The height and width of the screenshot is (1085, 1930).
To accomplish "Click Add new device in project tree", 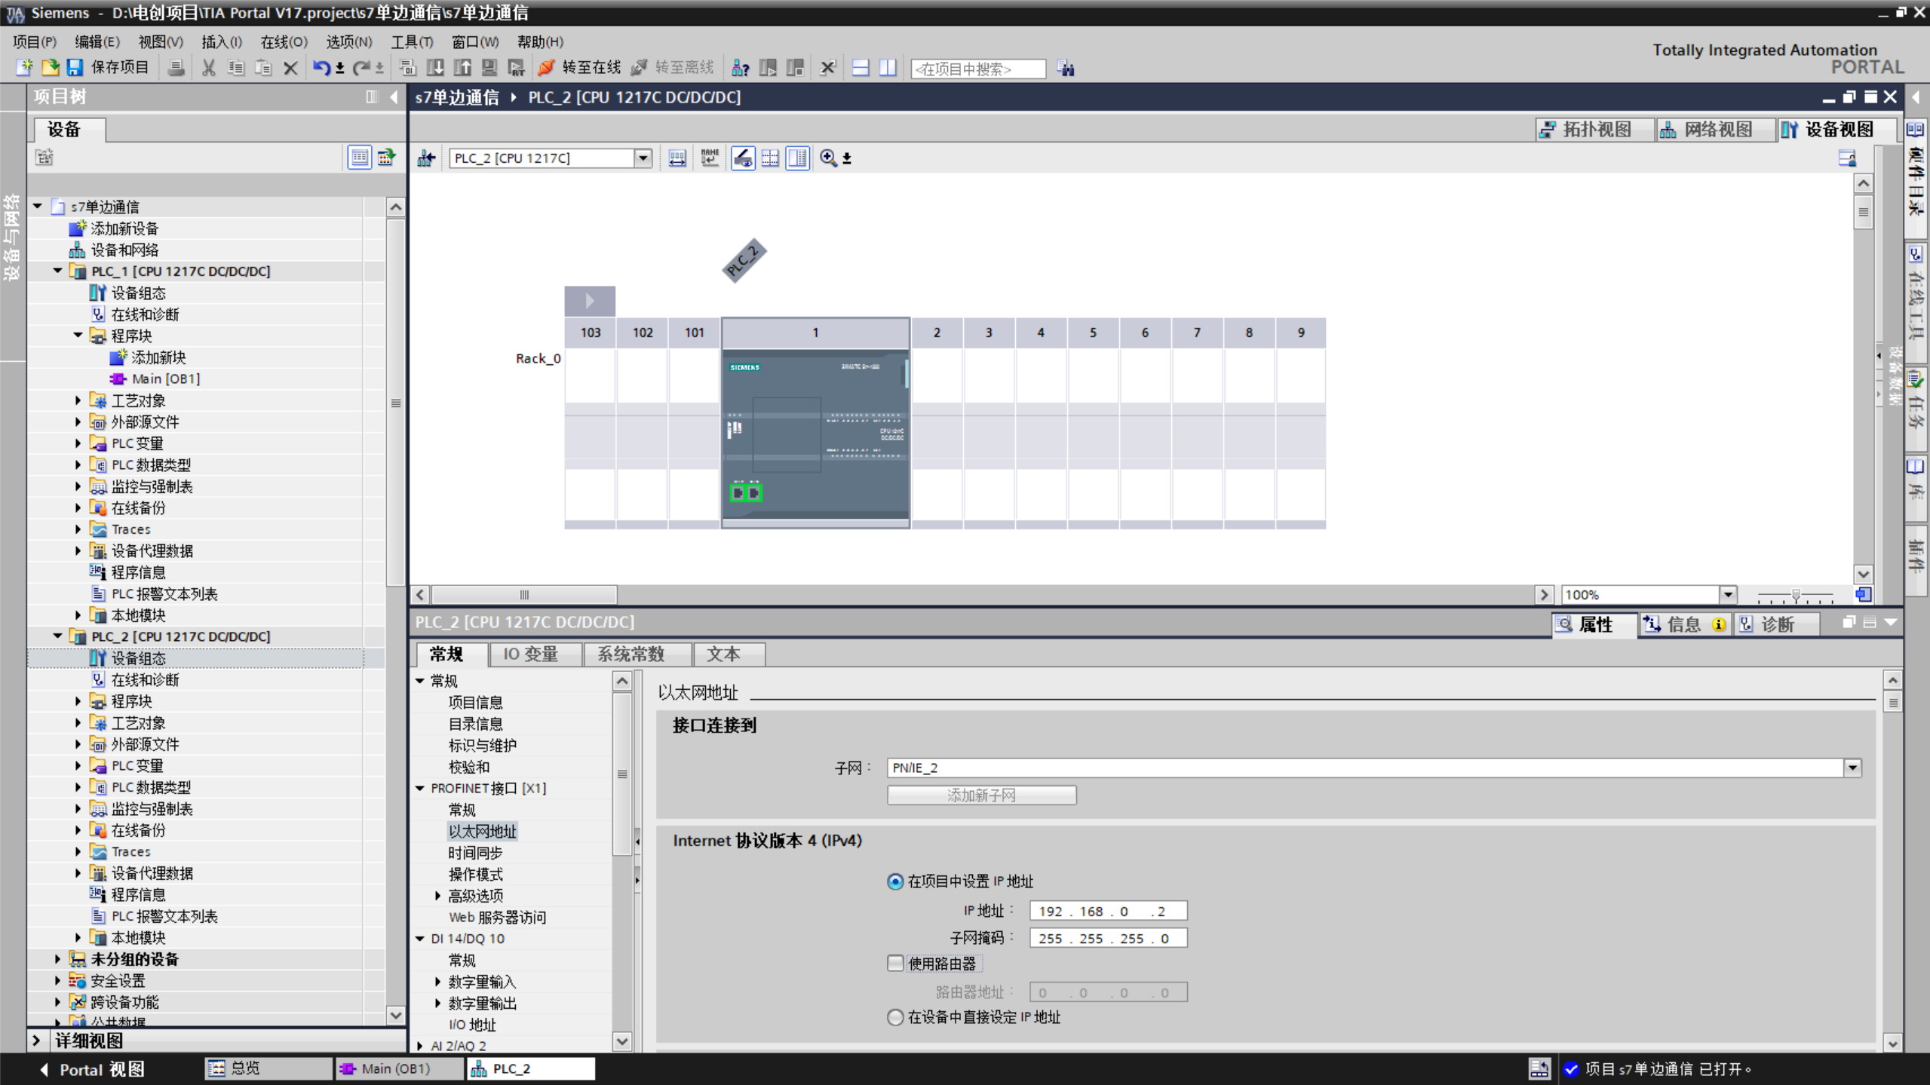I will click(x=124, y=228).
